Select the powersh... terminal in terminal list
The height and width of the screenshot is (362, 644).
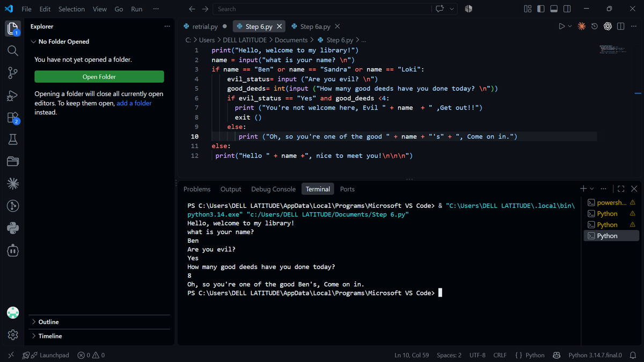(611, 202)
